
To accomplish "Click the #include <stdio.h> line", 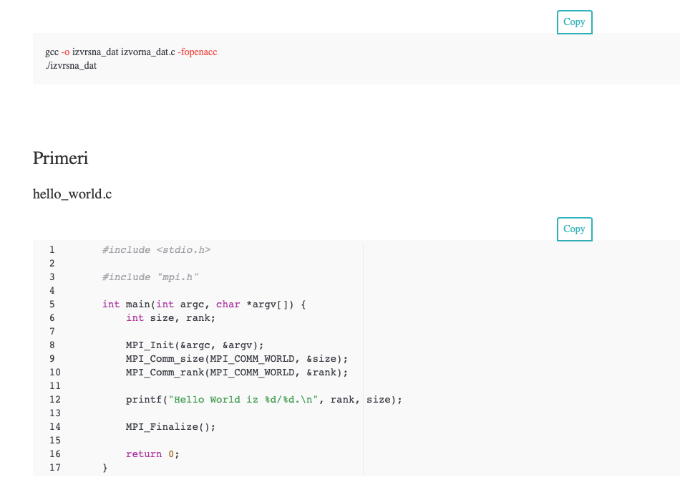I will [x=157, y=249].
